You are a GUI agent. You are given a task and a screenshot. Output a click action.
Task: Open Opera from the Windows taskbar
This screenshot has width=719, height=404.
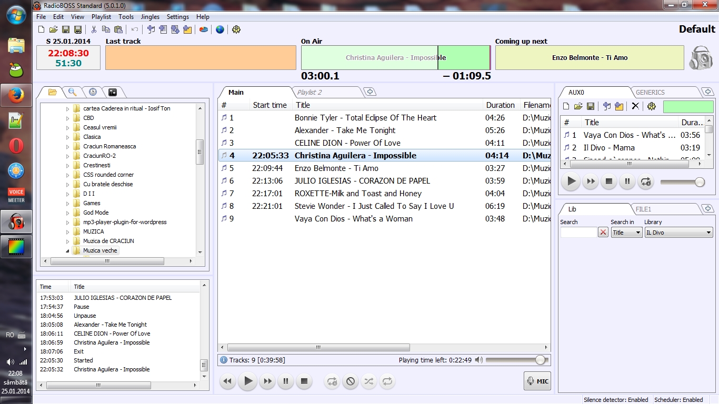pyautogui.click(x=16, y=146)
